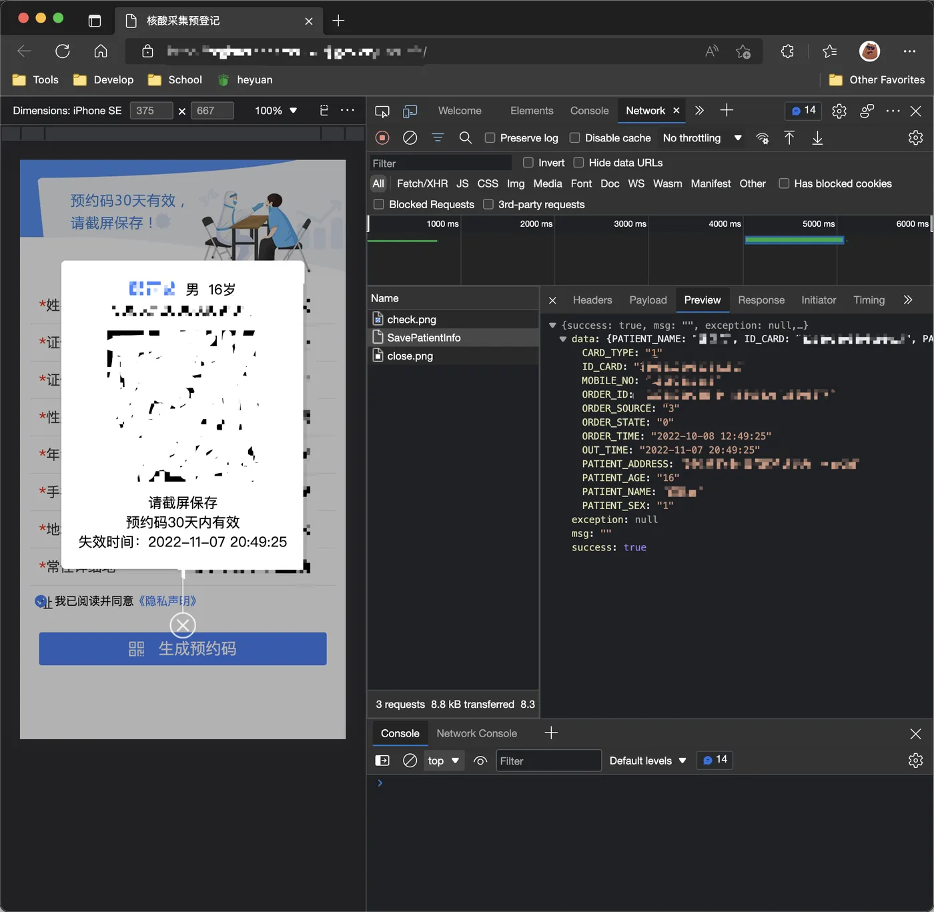
Task: Open the School bookmarks folder
Action: tap(175, 80)
